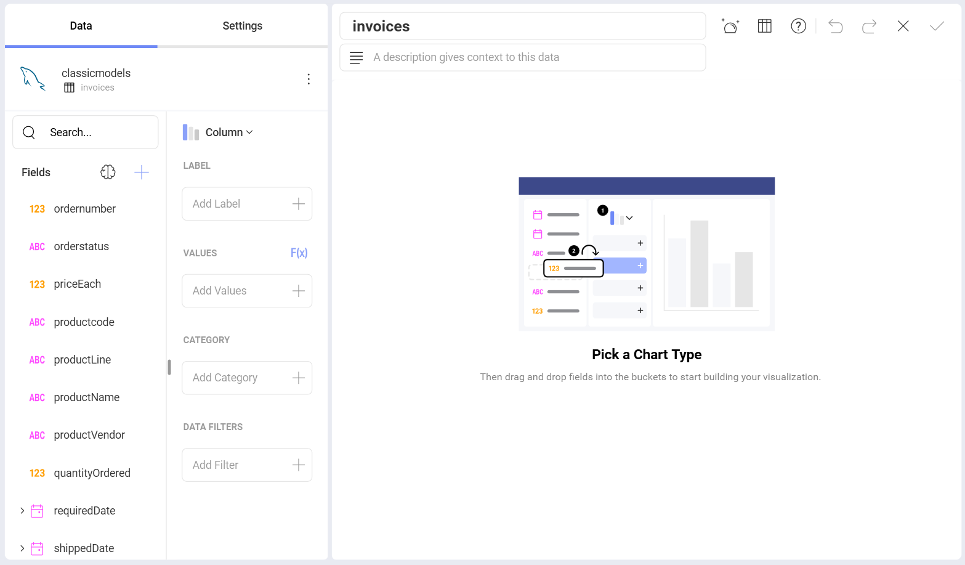The image size is (965, 565).
Task: Click the description lines icon
Action: (356, 57)
